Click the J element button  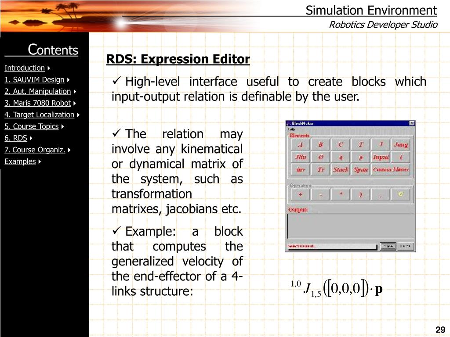tap(381, 145)
